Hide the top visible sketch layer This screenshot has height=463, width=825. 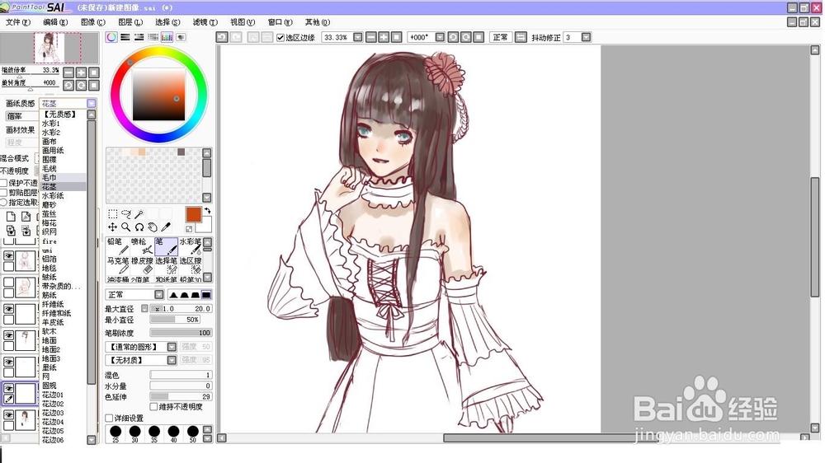[x=9, y=256]
